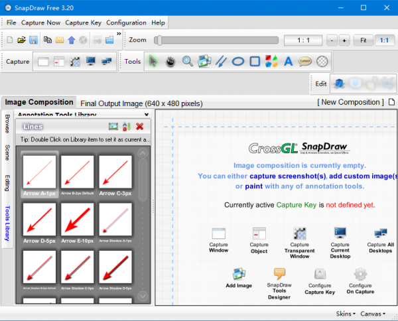Click the New Composition link
Image resolution: width=398 pixels, height=321 pixels.
(x=350, y=102)
